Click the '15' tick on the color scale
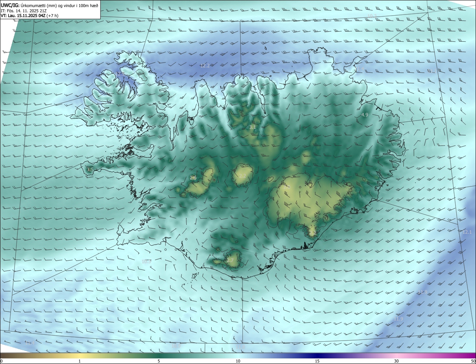Viewport: 476px width, 364px height. [317, 361]
